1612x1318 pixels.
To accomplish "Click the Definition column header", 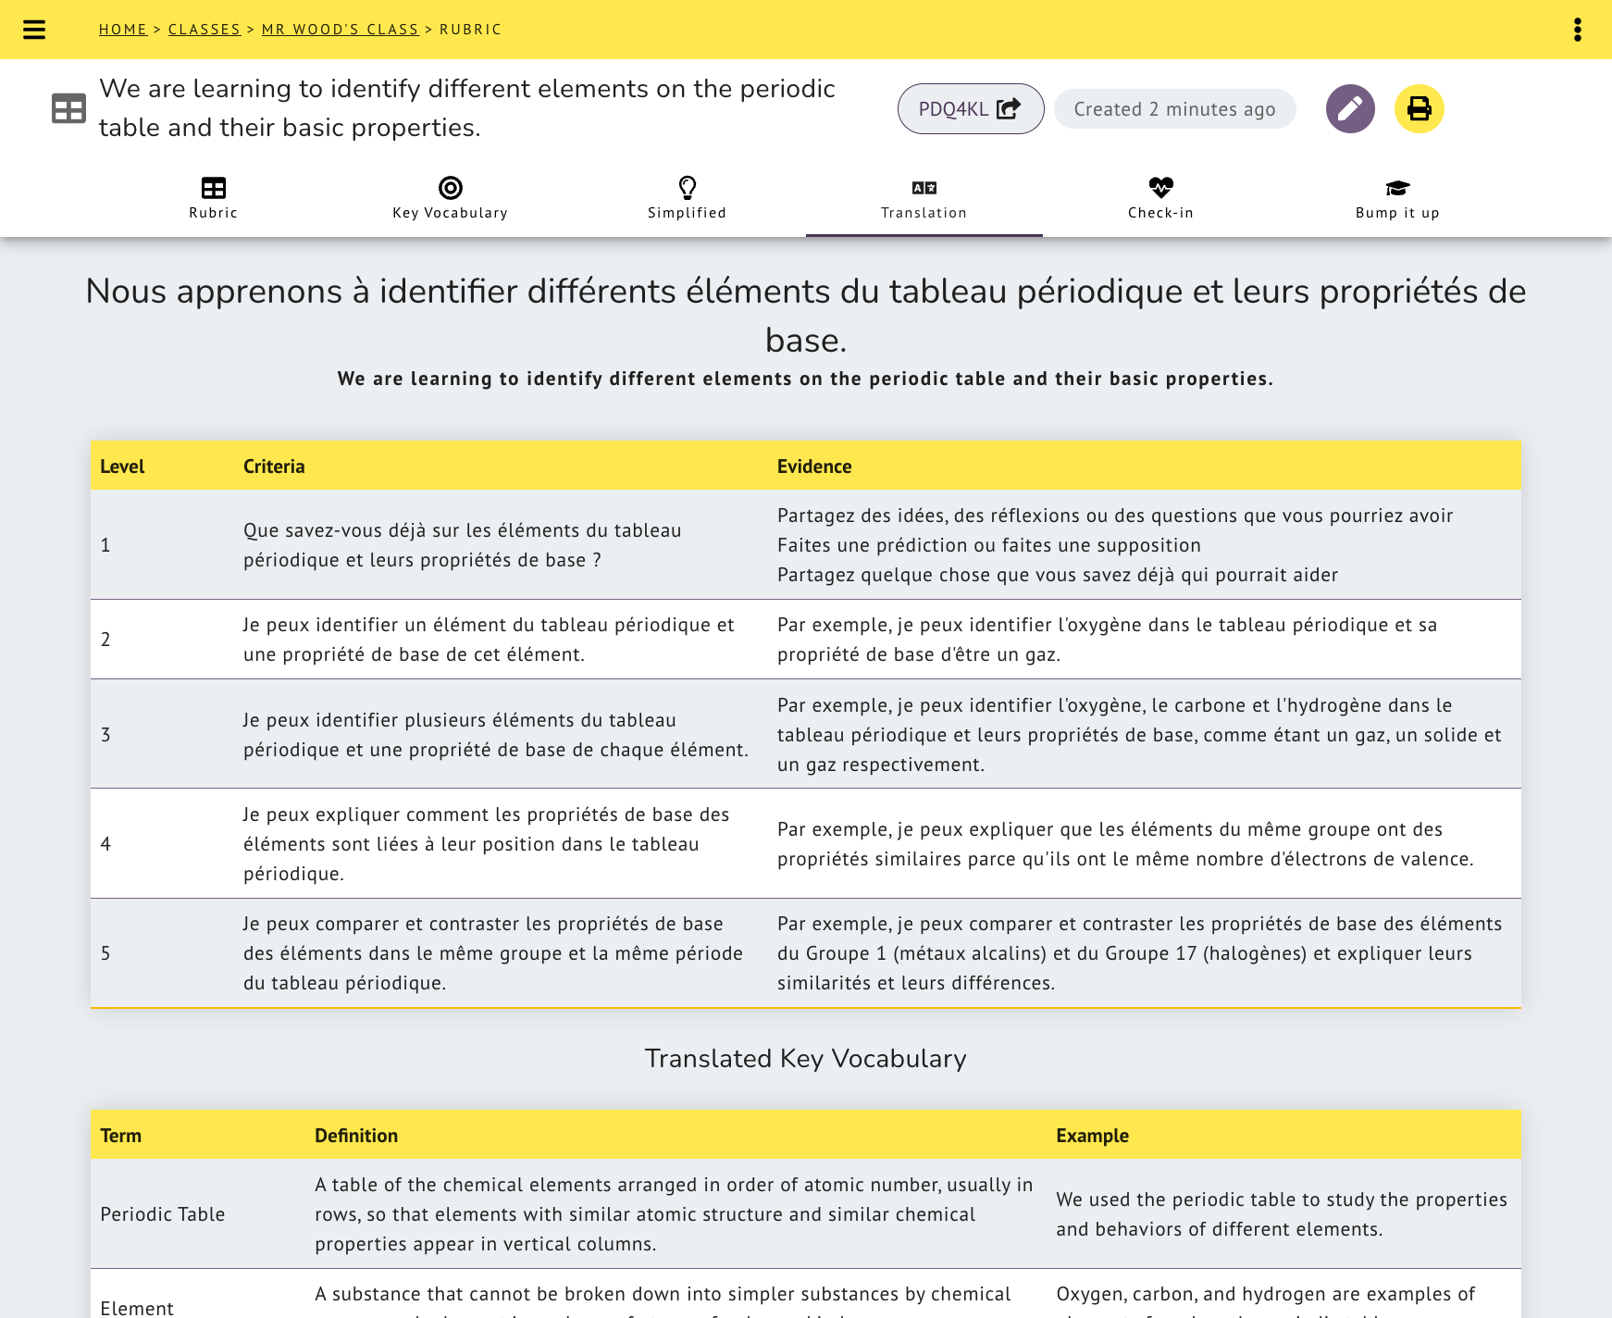I will pyautogui.click(x=356, y=1136).
